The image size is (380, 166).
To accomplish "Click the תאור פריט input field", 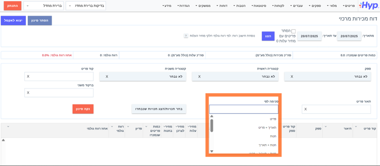I will [x=336, y=109].
